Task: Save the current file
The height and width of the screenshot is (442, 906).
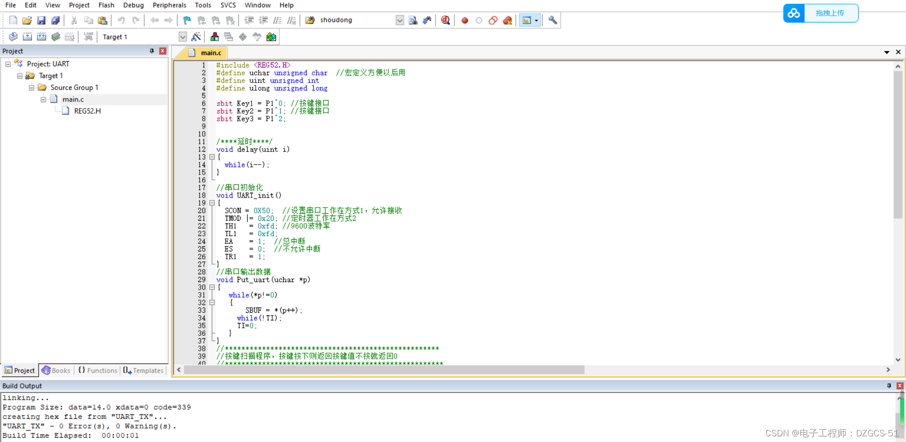Action: pyautogui.click(x=41, y=20)
